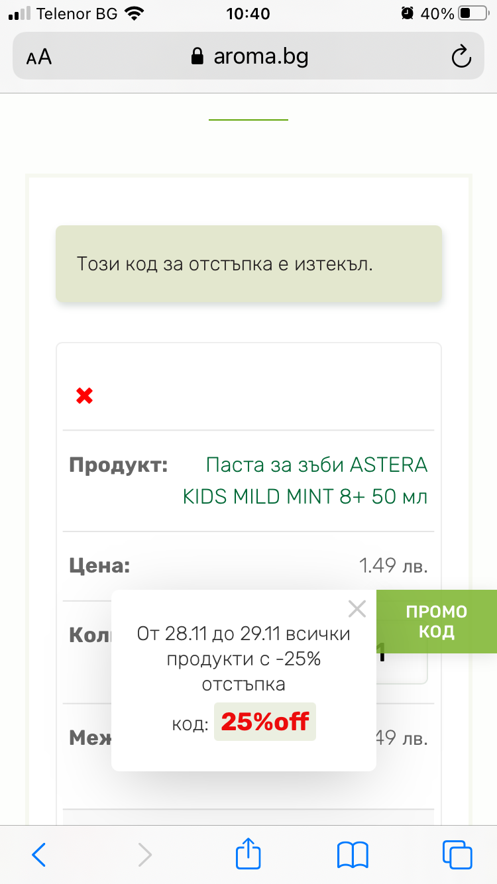Tap the green ПРОМО КОД tab
Image resolution: width=497 pixels, height=884 pixels.
[436, 622]
